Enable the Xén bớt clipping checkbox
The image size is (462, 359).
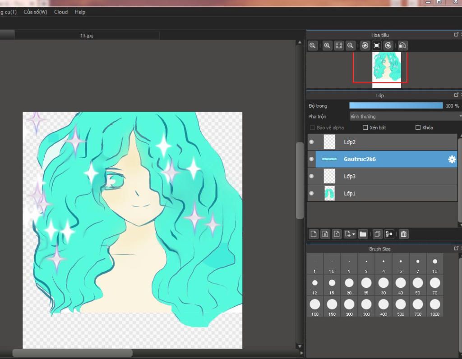click(x=365, y=127)
